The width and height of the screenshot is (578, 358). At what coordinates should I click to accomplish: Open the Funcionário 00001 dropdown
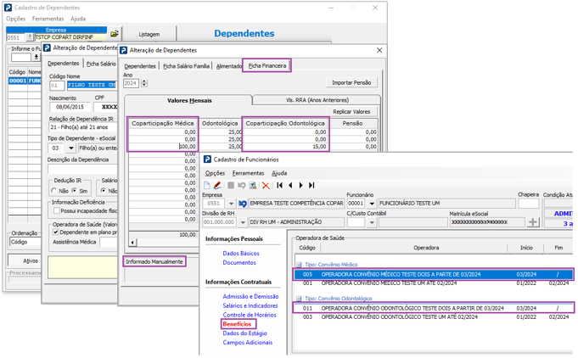point(372,204)
